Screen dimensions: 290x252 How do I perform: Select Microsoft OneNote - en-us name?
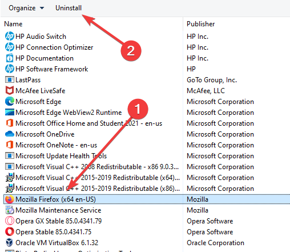(56, 145)
